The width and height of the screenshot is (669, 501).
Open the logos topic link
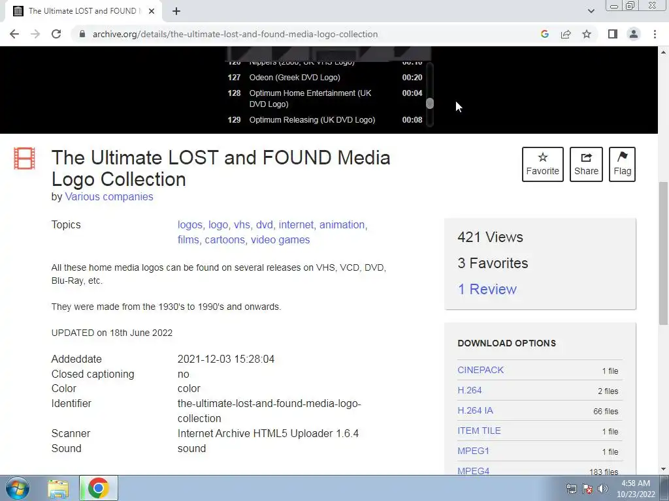pyautogui.click(x=190, y=225)
